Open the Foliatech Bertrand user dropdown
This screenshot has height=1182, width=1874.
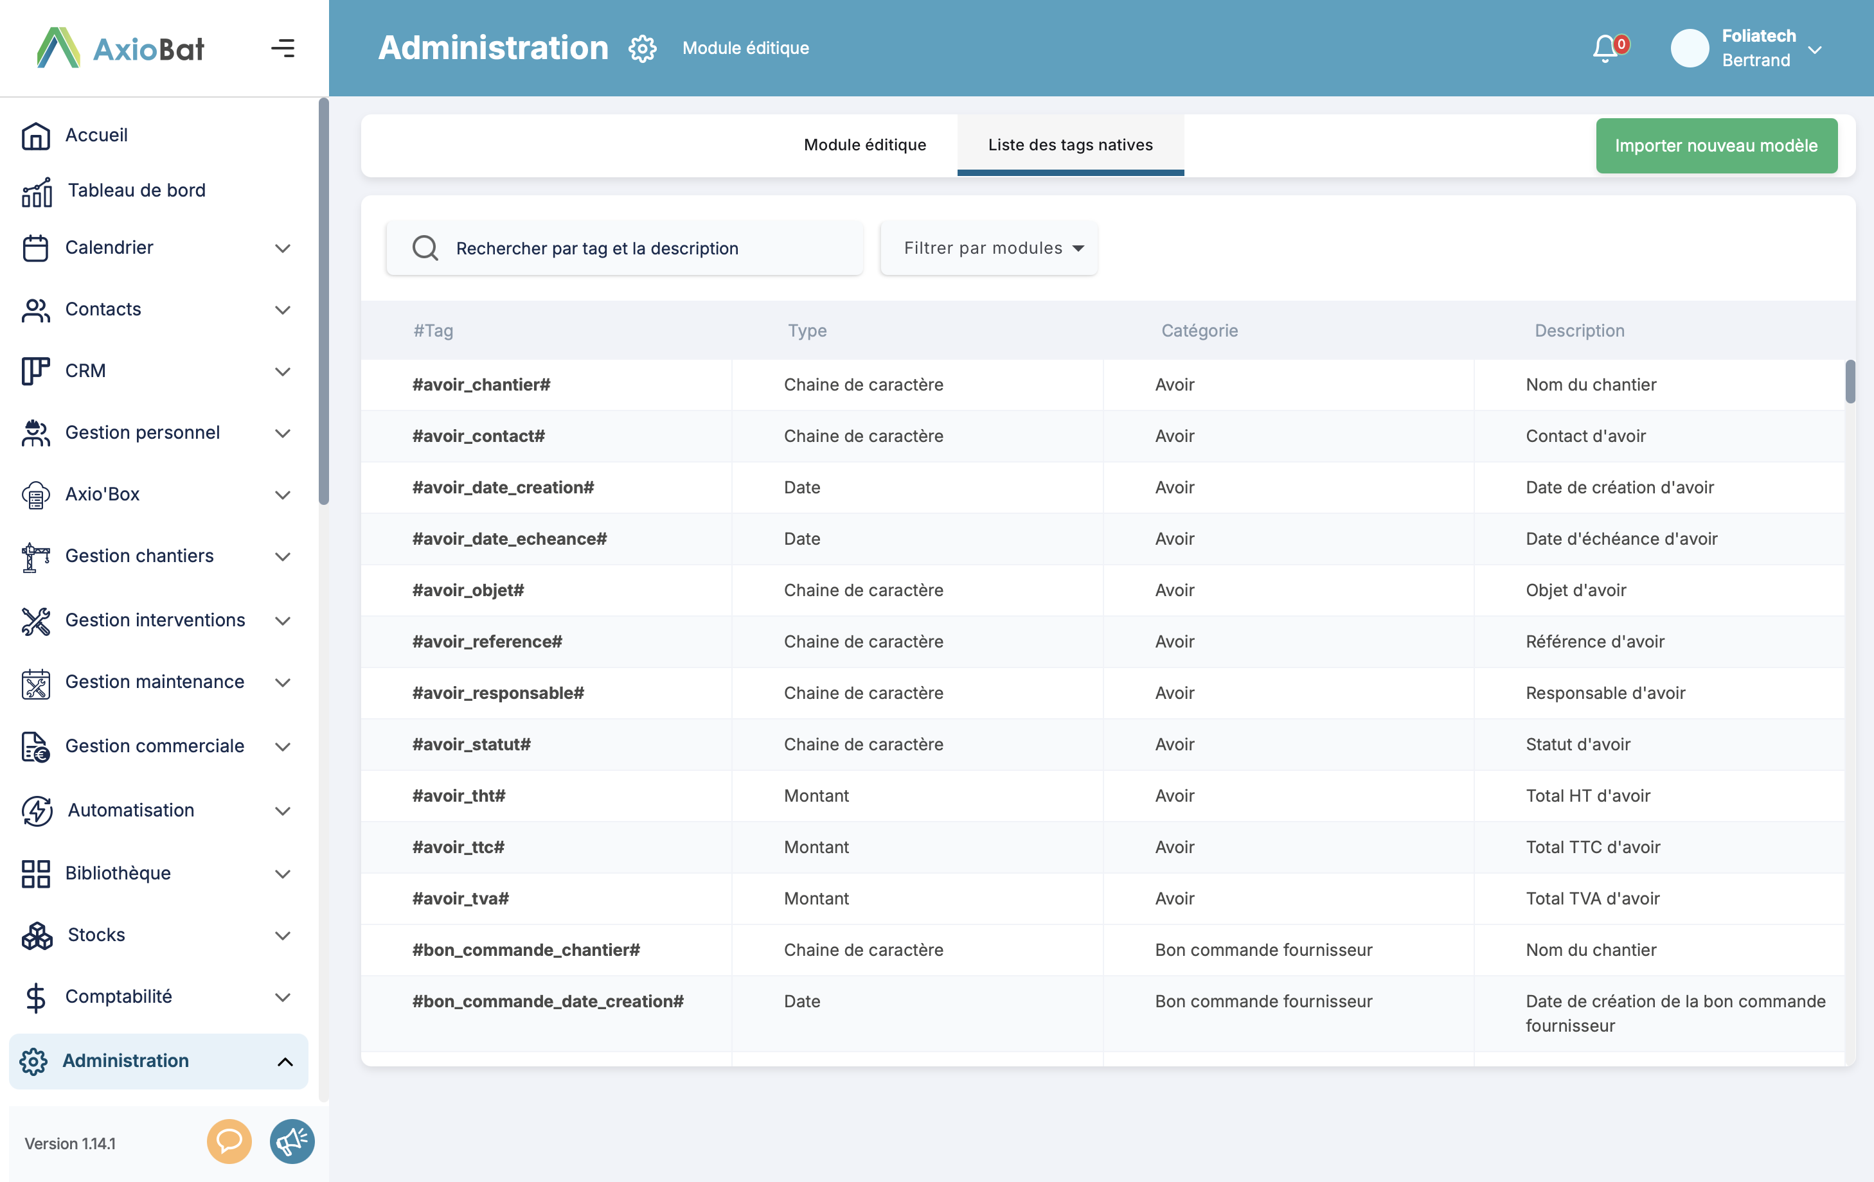[1815, 49]
